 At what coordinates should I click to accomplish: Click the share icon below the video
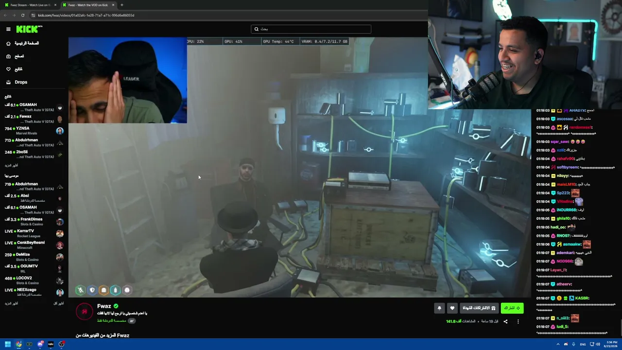coord(505,321)
